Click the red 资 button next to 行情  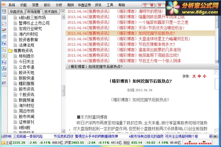tap(161, 5)
